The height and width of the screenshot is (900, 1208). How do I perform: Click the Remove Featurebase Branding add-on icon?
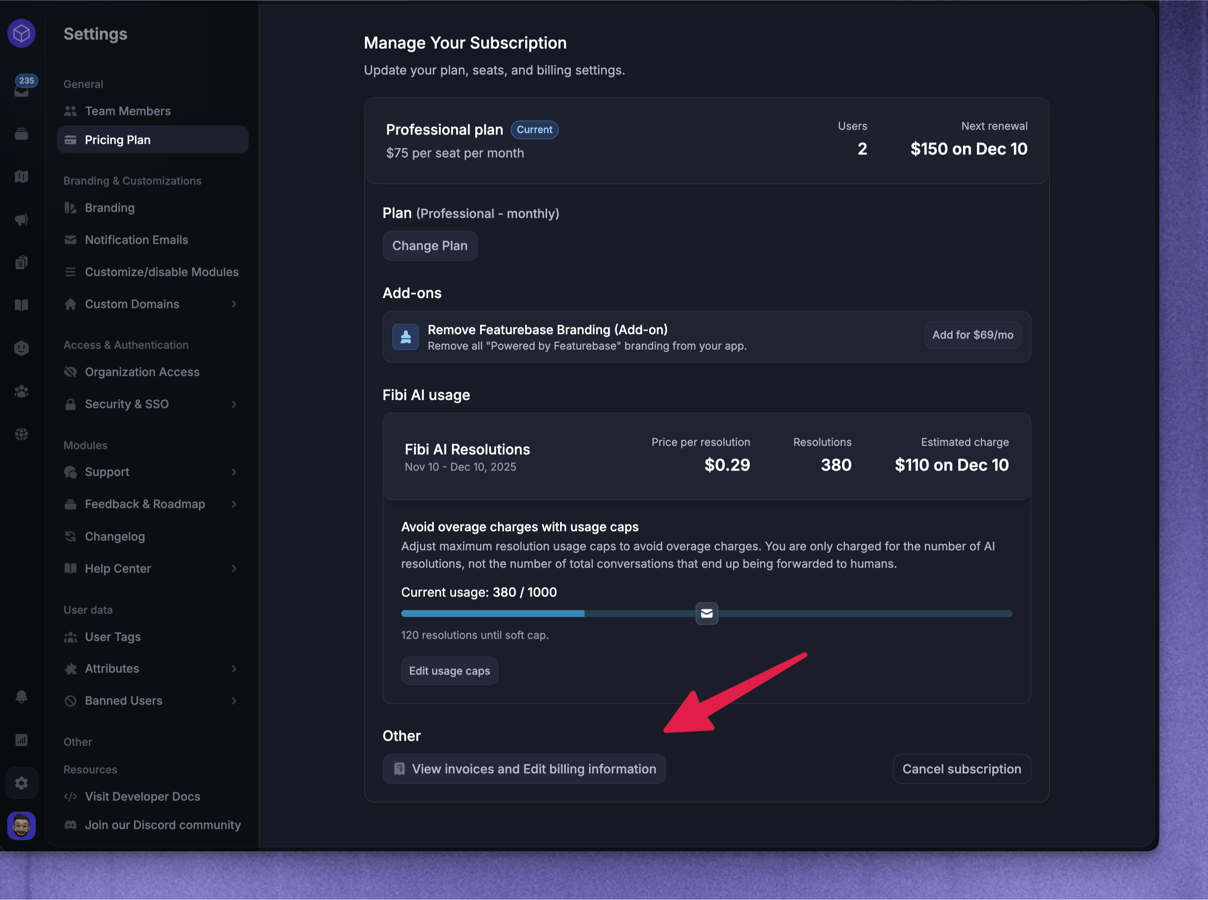coord(405,337)
